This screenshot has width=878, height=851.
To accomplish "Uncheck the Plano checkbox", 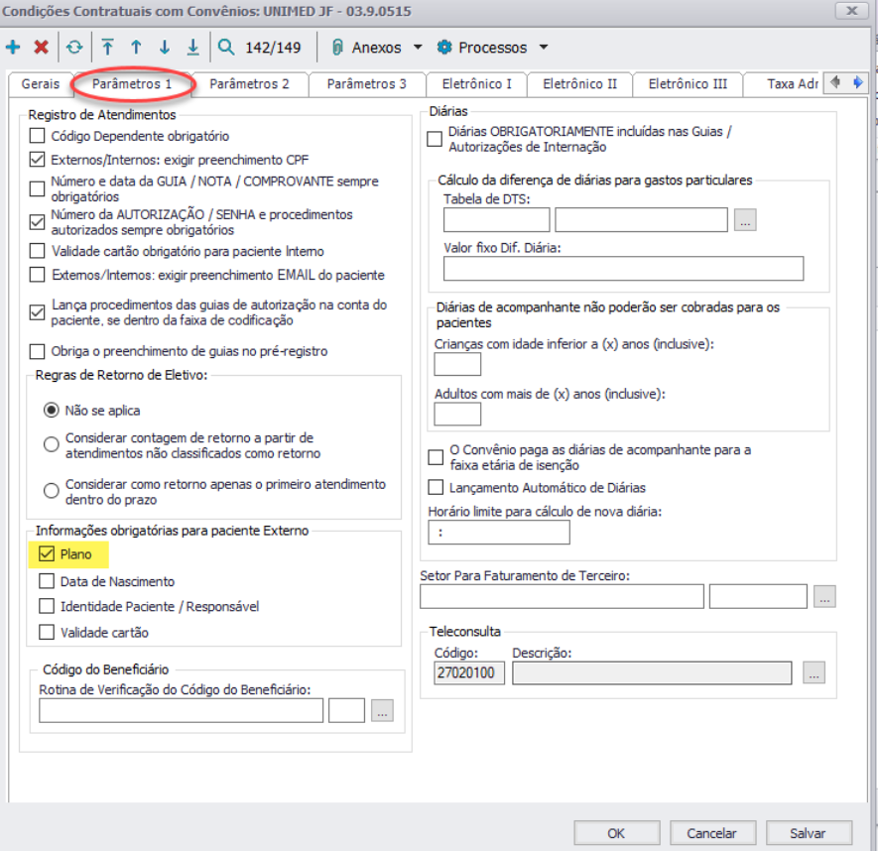I will coord(47,553).
